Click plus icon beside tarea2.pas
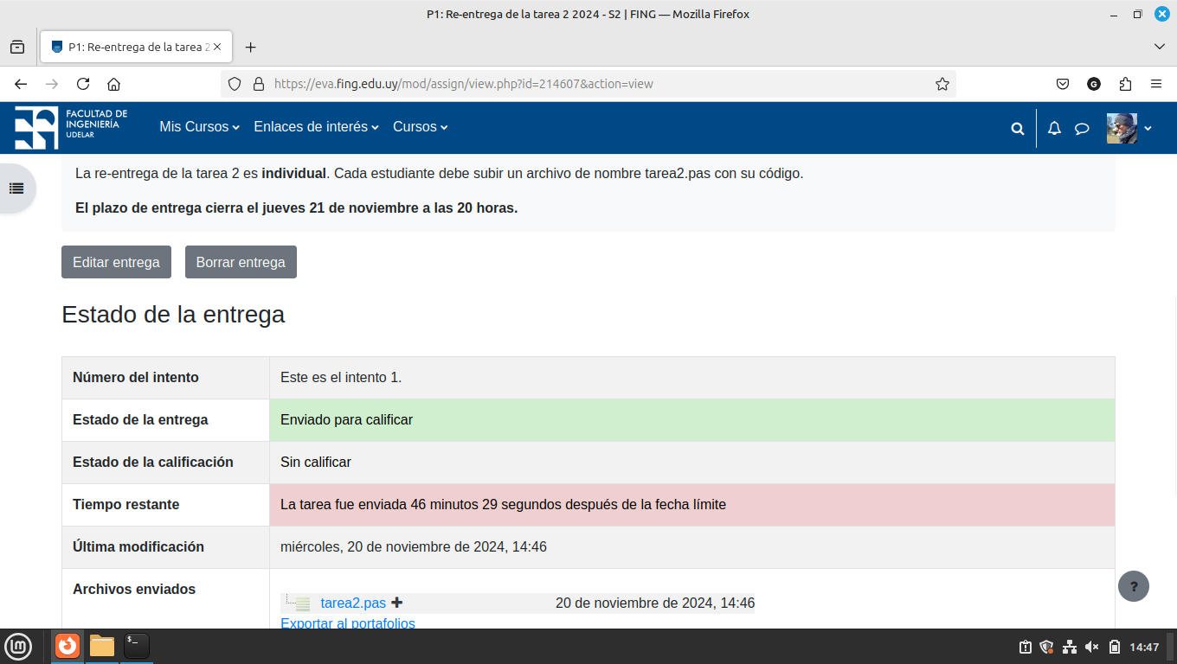The height and width of the screenshot is (664, 1177). click(x=397, y=603)
